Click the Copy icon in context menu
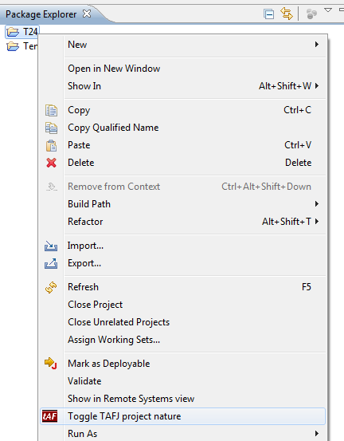Viewport: 344px width, 441px height. 51,110
